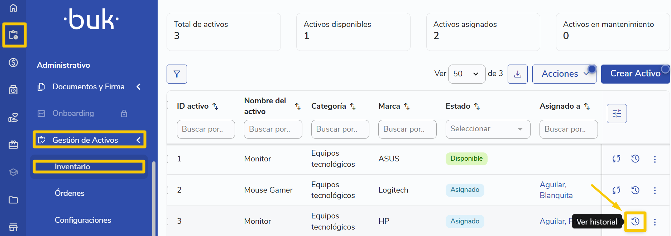Click the download export icon
This screenshot has height=236, width=671.
pyautogui.click(x=517, y=74)
